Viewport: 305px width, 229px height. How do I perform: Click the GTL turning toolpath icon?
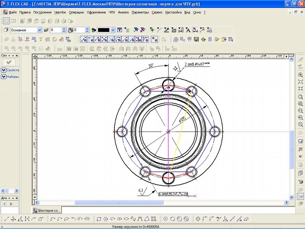pos(48,40)
